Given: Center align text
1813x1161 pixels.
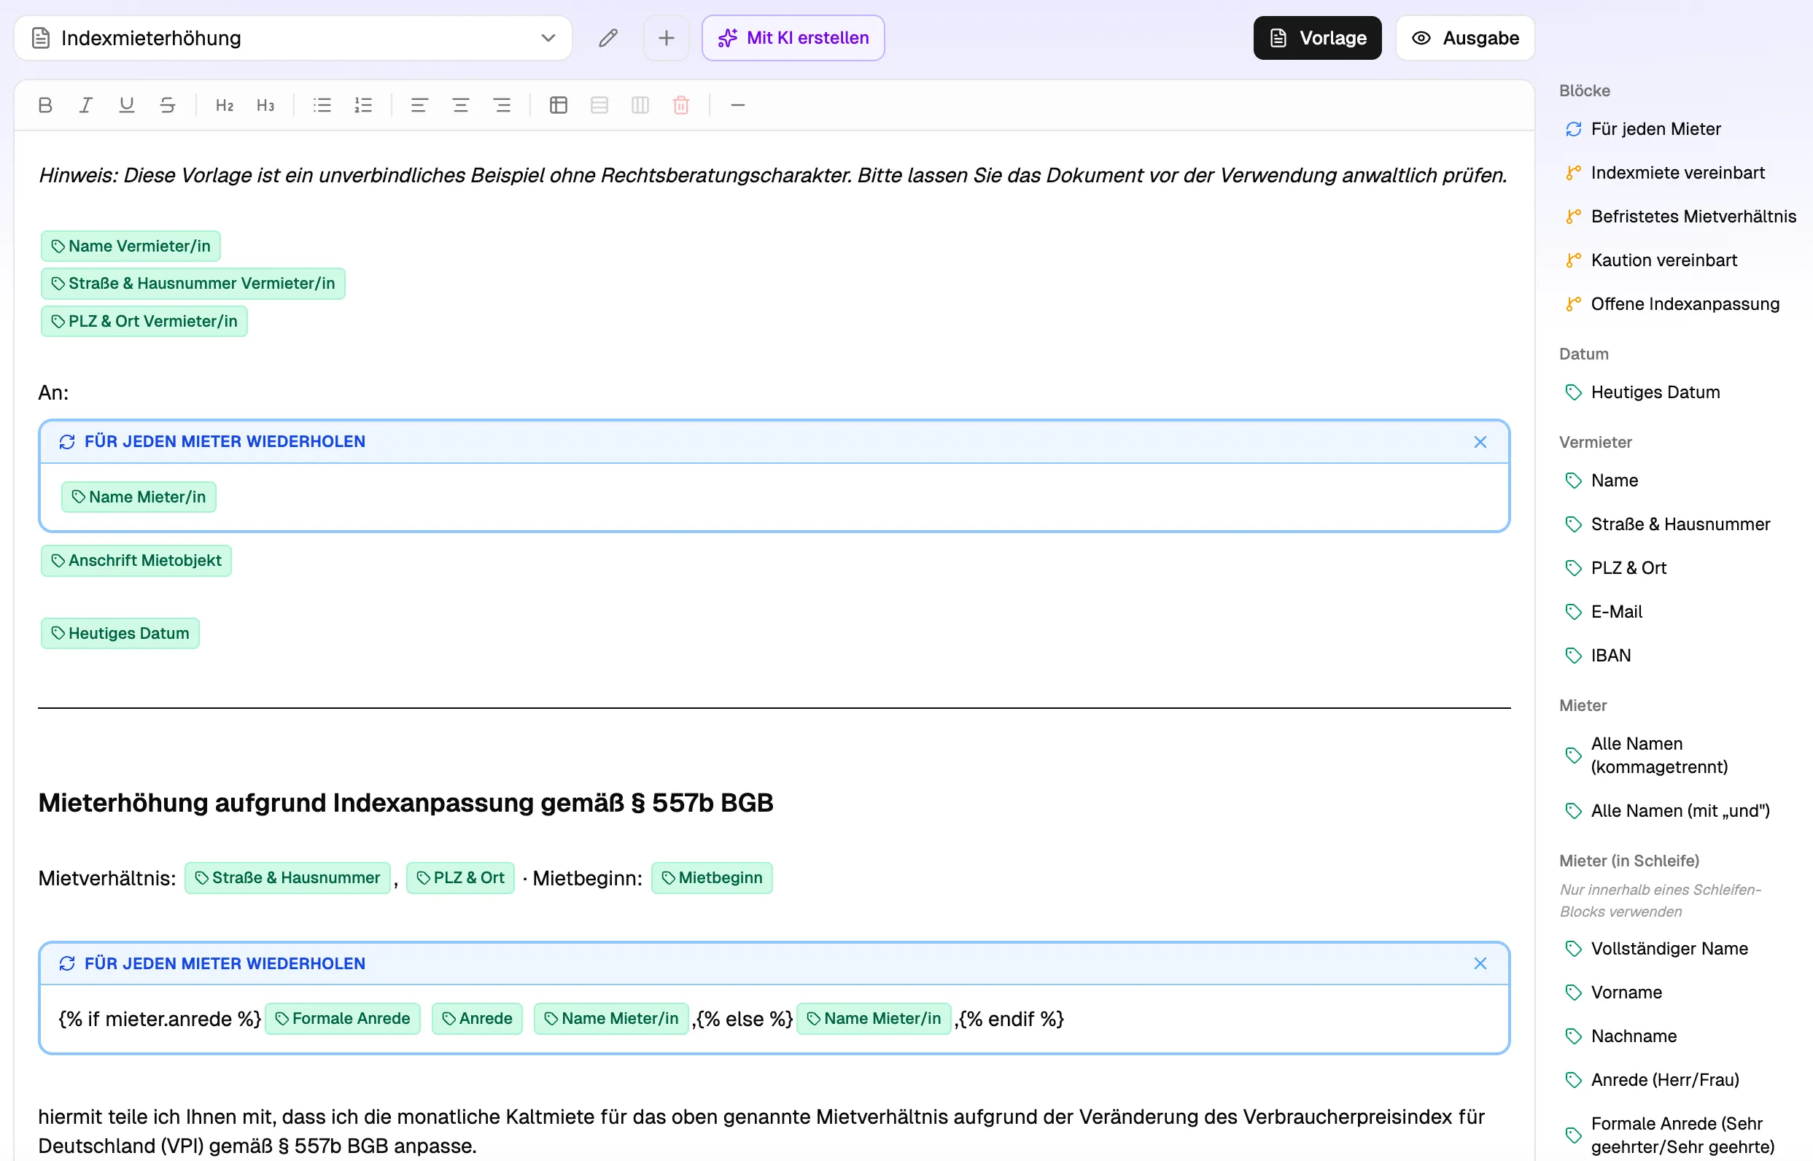Looking at the screenshot, I should click(461, 105).
